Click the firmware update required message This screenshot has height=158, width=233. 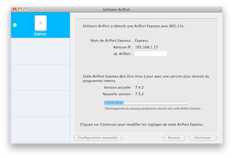(x=146, y=79)
